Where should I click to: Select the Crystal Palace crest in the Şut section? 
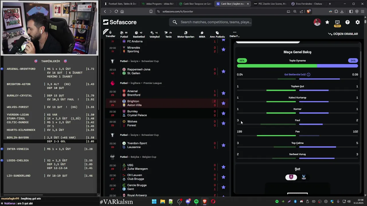coord(304,177)
